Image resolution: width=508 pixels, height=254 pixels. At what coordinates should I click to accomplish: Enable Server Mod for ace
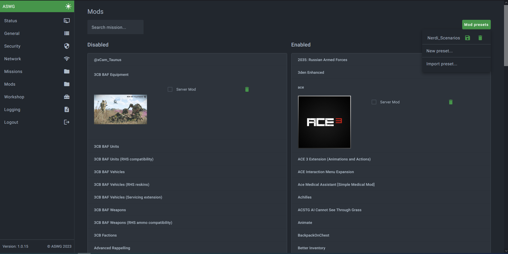[374, 102]
